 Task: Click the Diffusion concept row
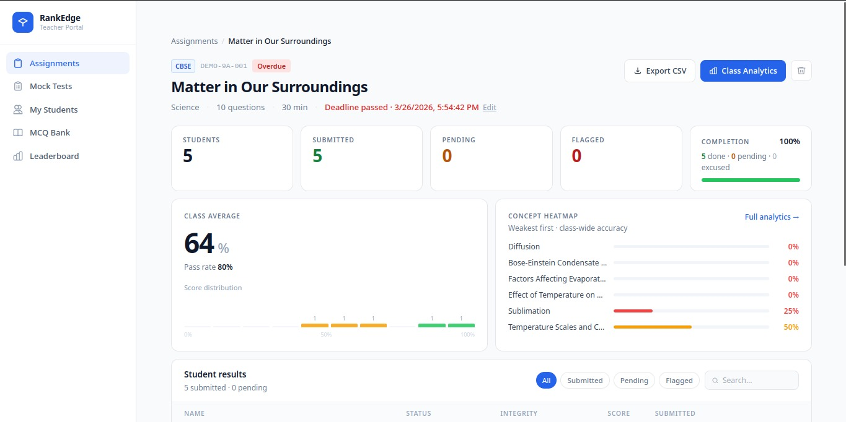click(x=653, y=246)
